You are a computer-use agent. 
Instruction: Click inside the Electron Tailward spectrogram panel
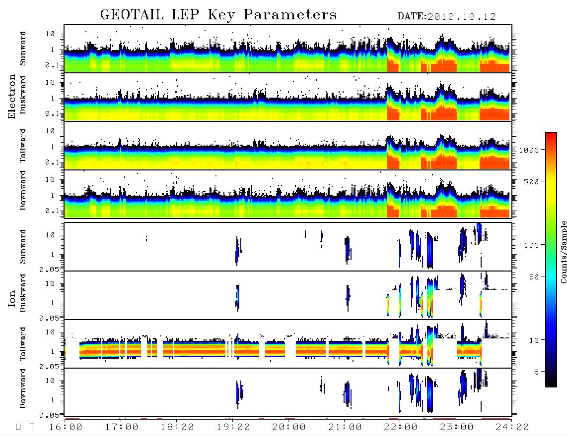point(288,146)
